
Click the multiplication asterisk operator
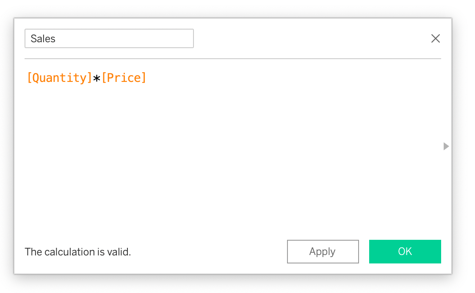pos(97,79)
